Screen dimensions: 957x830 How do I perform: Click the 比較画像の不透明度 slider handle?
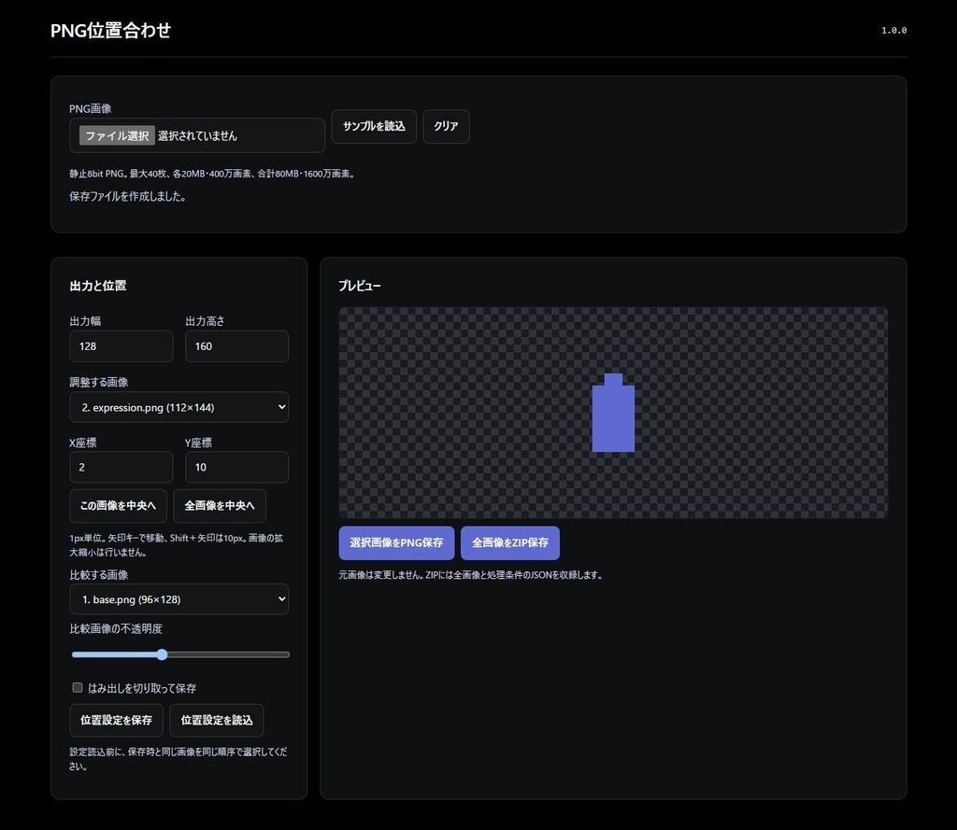tap(162, 654)
